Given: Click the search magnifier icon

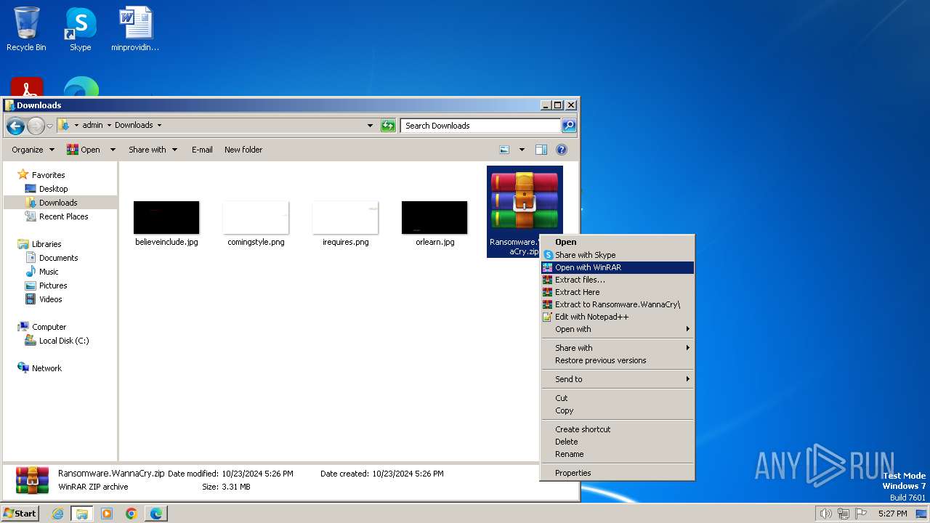Looking at the screenshot, I should [x=569, y=126].
